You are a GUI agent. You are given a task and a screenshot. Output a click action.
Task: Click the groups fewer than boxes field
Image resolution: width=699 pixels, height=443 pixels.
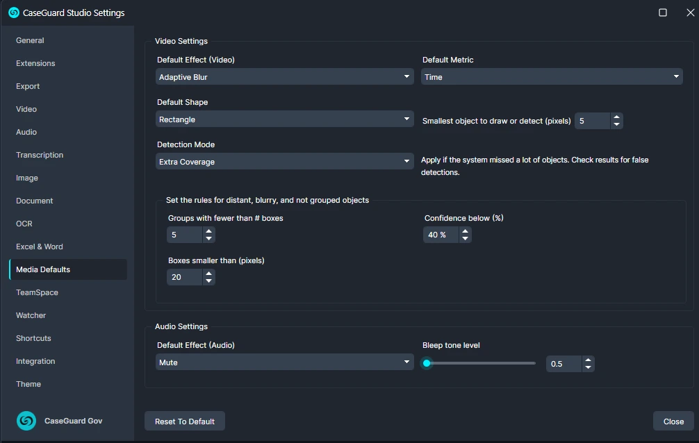[185, 235]
